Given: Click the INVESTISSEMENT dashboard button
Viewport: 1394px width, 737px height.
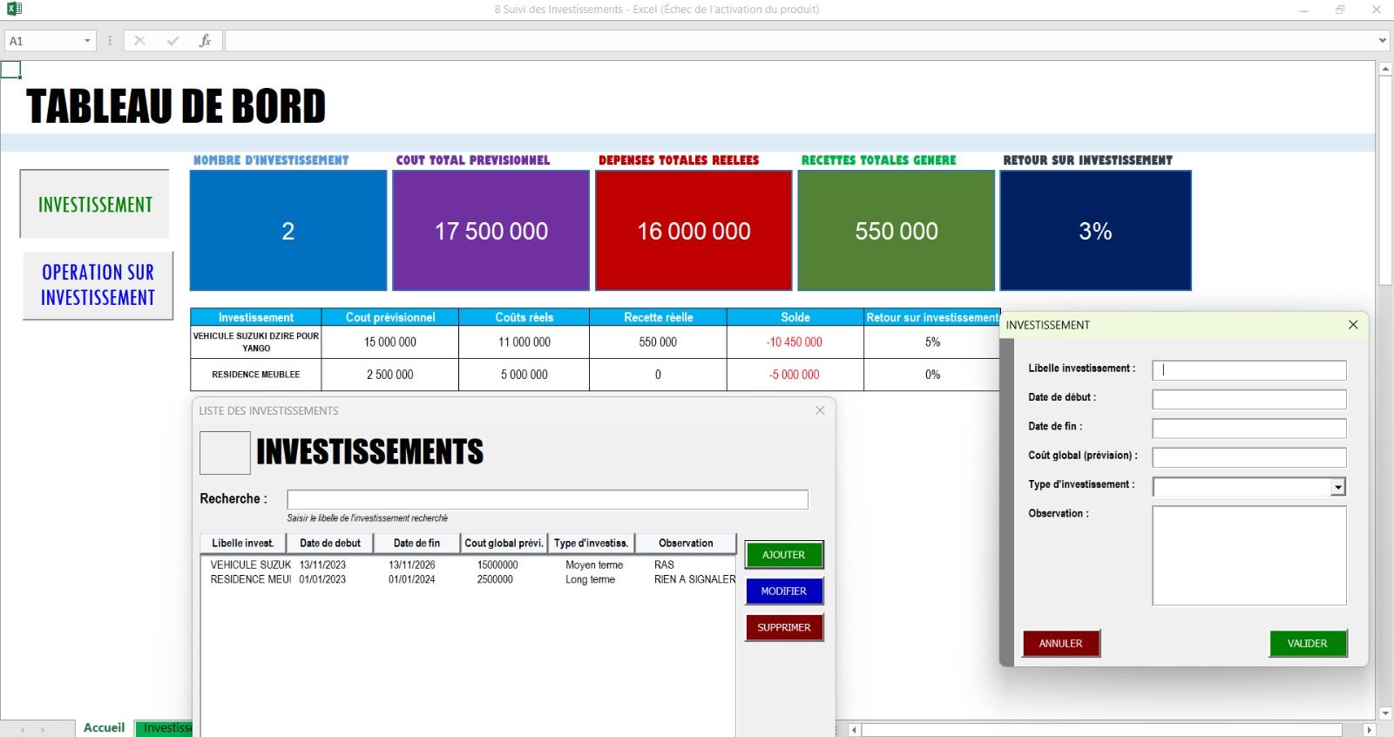Looking at the screenshot, I should point(95,204).
